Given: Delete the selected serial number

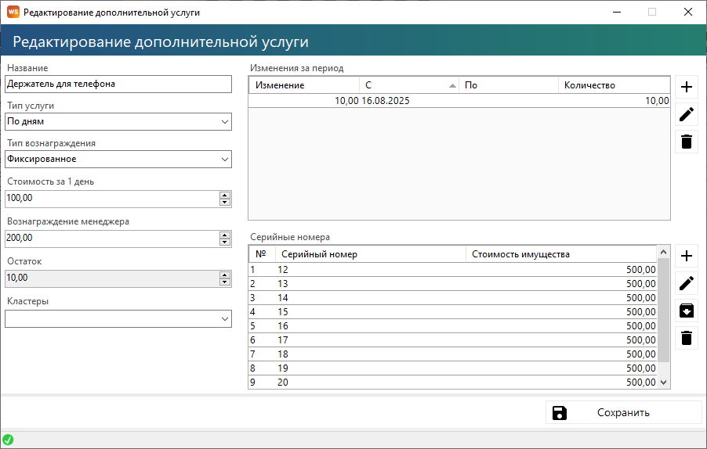Looking at the screenshot, I should (687, 338).
